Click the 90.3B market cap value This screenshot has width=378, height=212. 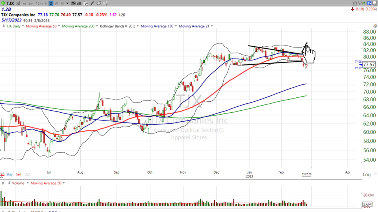(28, 20)
